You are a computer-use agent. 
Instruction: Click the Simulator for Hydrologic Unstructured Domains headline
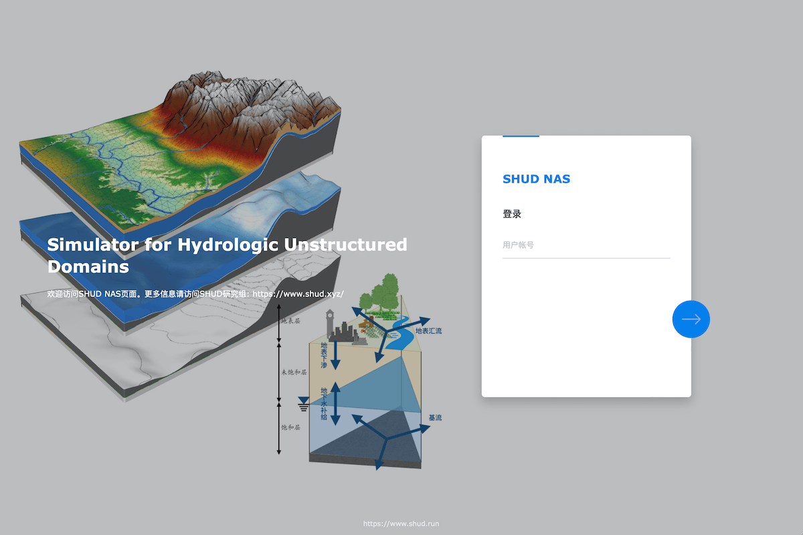point(227,255)
